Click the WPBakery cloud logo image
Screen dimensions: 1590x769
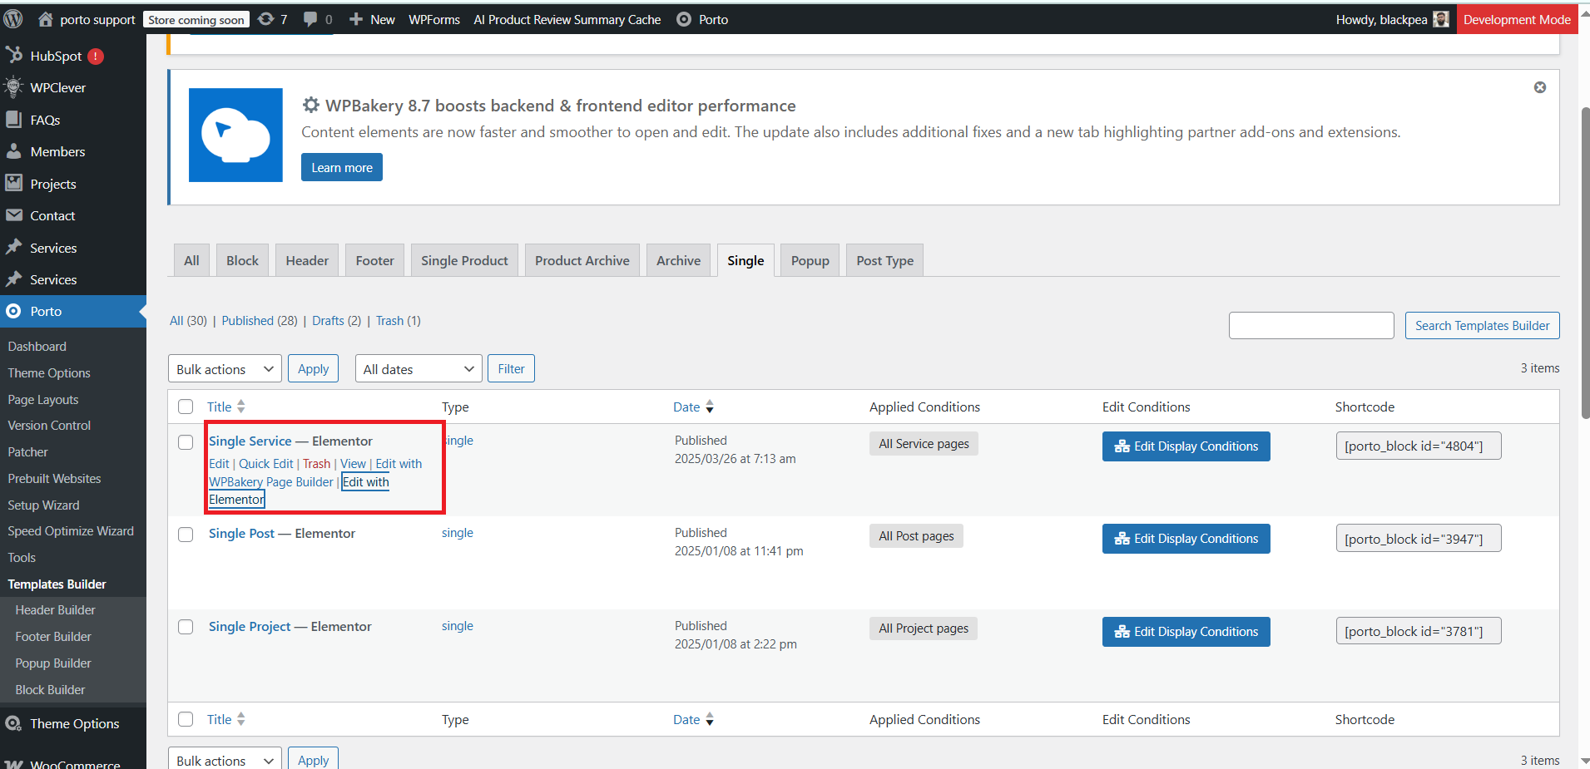(235, 135)
